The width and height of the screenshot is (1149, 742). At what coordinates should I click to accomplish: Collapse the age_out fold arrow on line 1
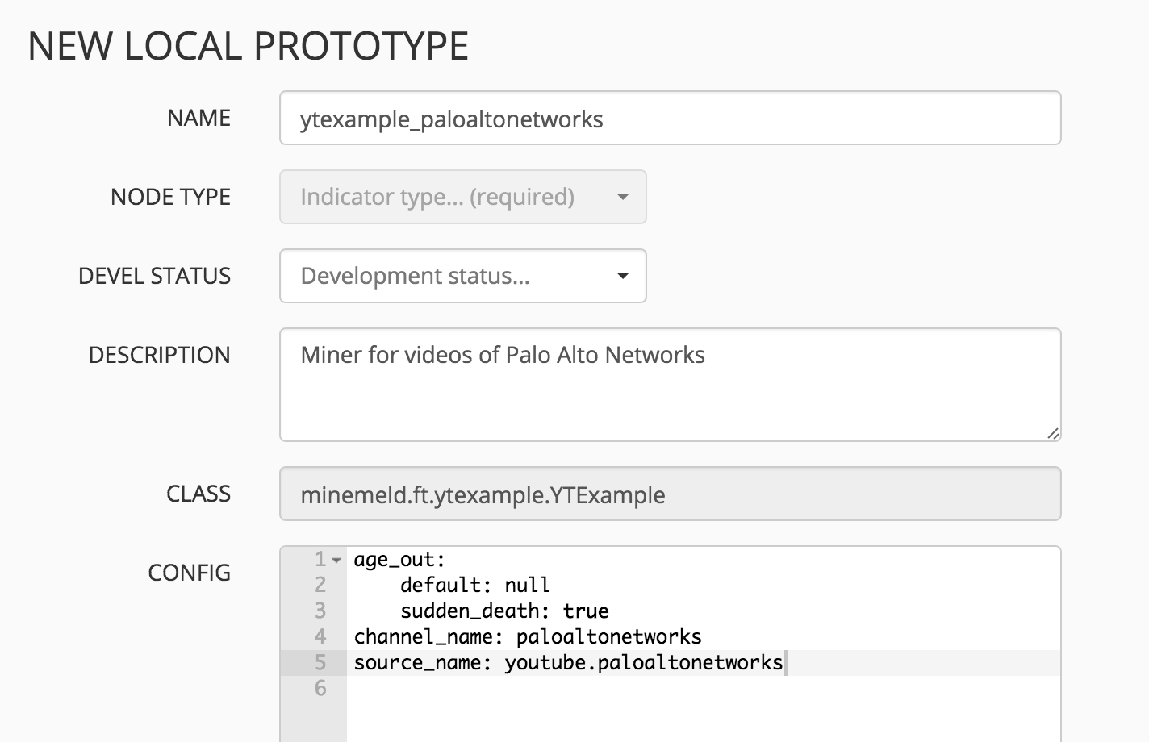pos(336,560)
